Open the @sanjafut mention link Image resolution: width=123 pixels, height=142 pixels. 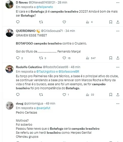click(43, 108)
